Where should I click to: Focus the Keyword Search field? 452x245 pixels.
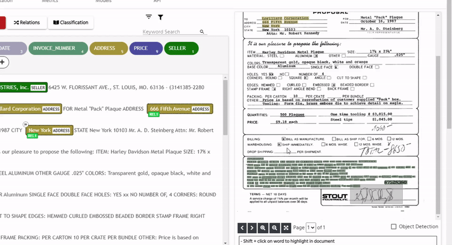[x=171, y=32]
